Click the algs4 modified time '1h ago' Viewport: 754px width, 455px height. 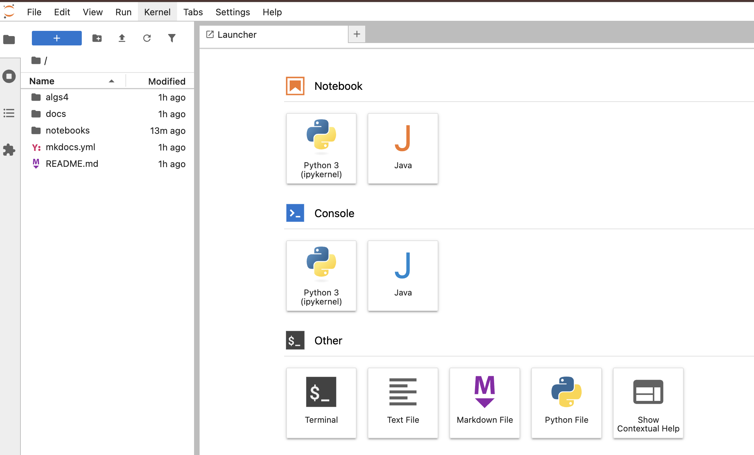point(172,97)
